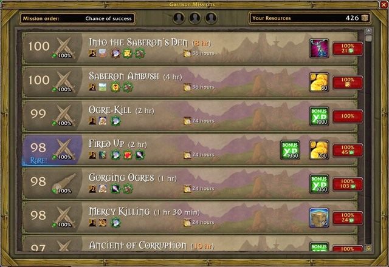Select the rare Fired Up mission row
This screenshot has width=389, height=267.
click(x=190, y=150)
